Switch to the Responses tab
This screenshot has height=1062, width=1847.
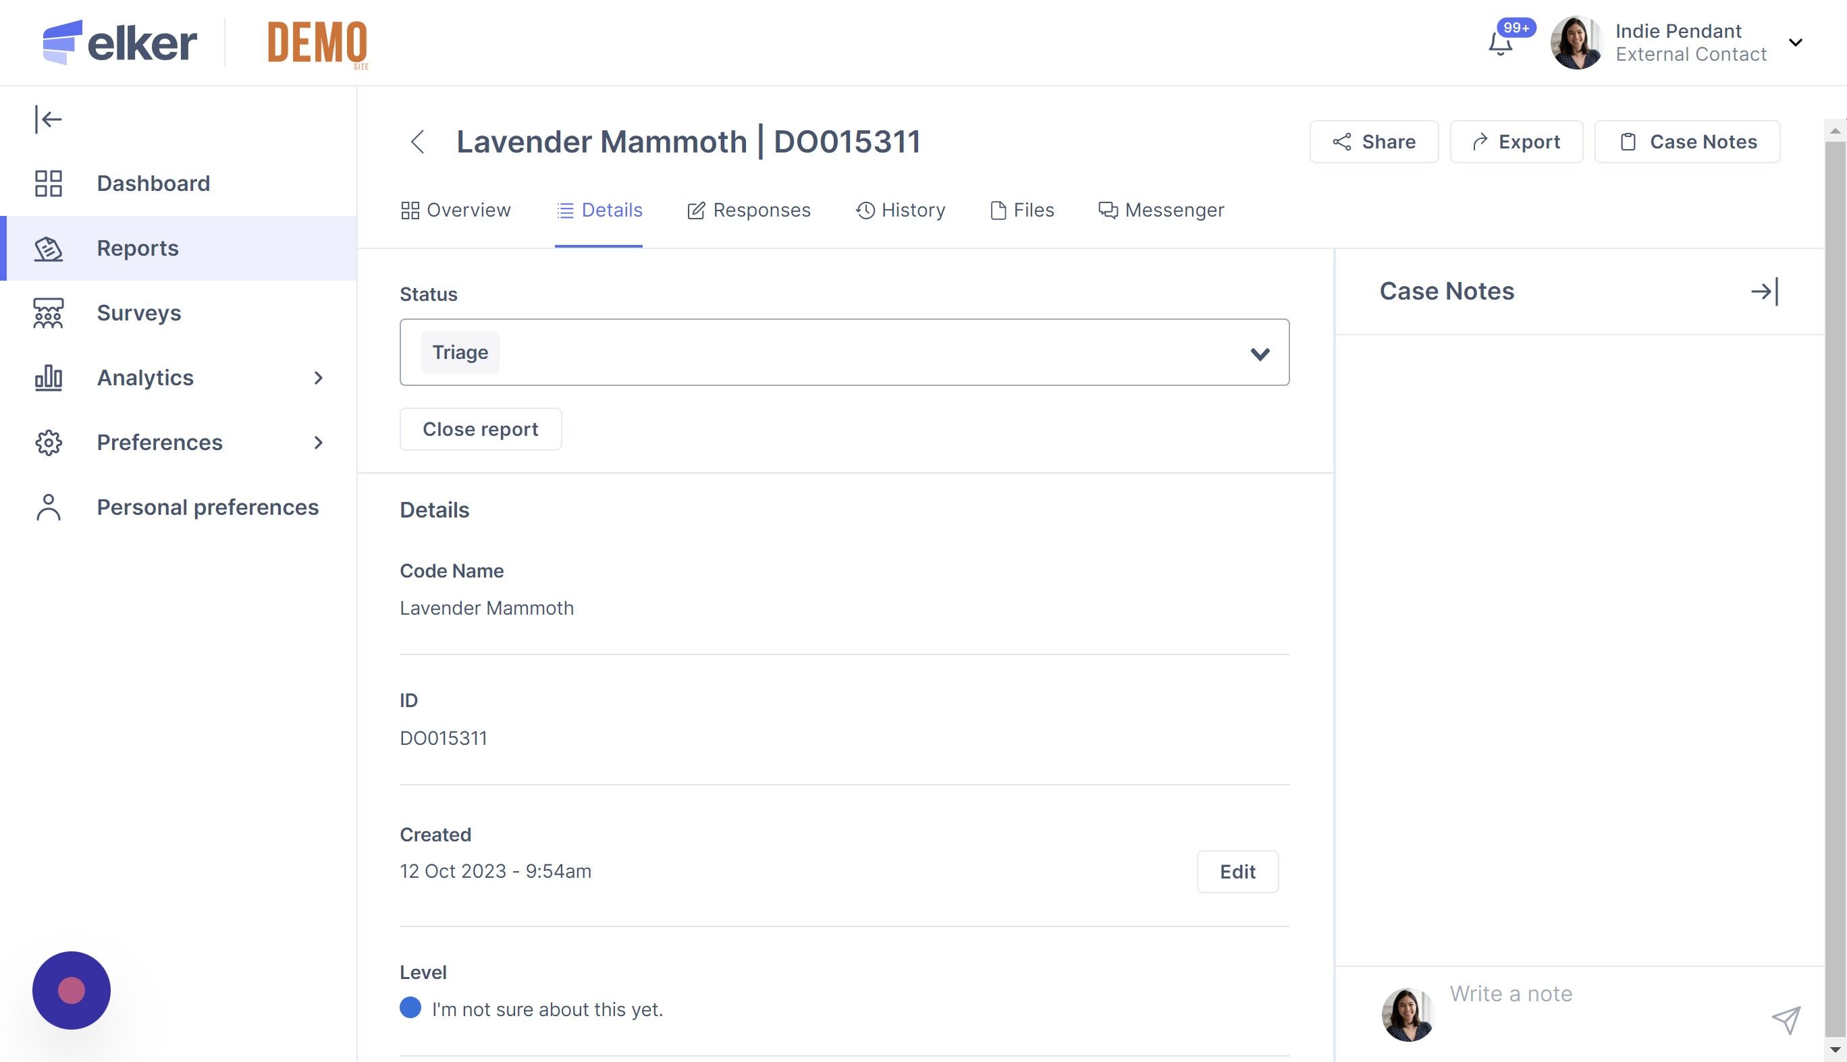[x=749, y=210]
